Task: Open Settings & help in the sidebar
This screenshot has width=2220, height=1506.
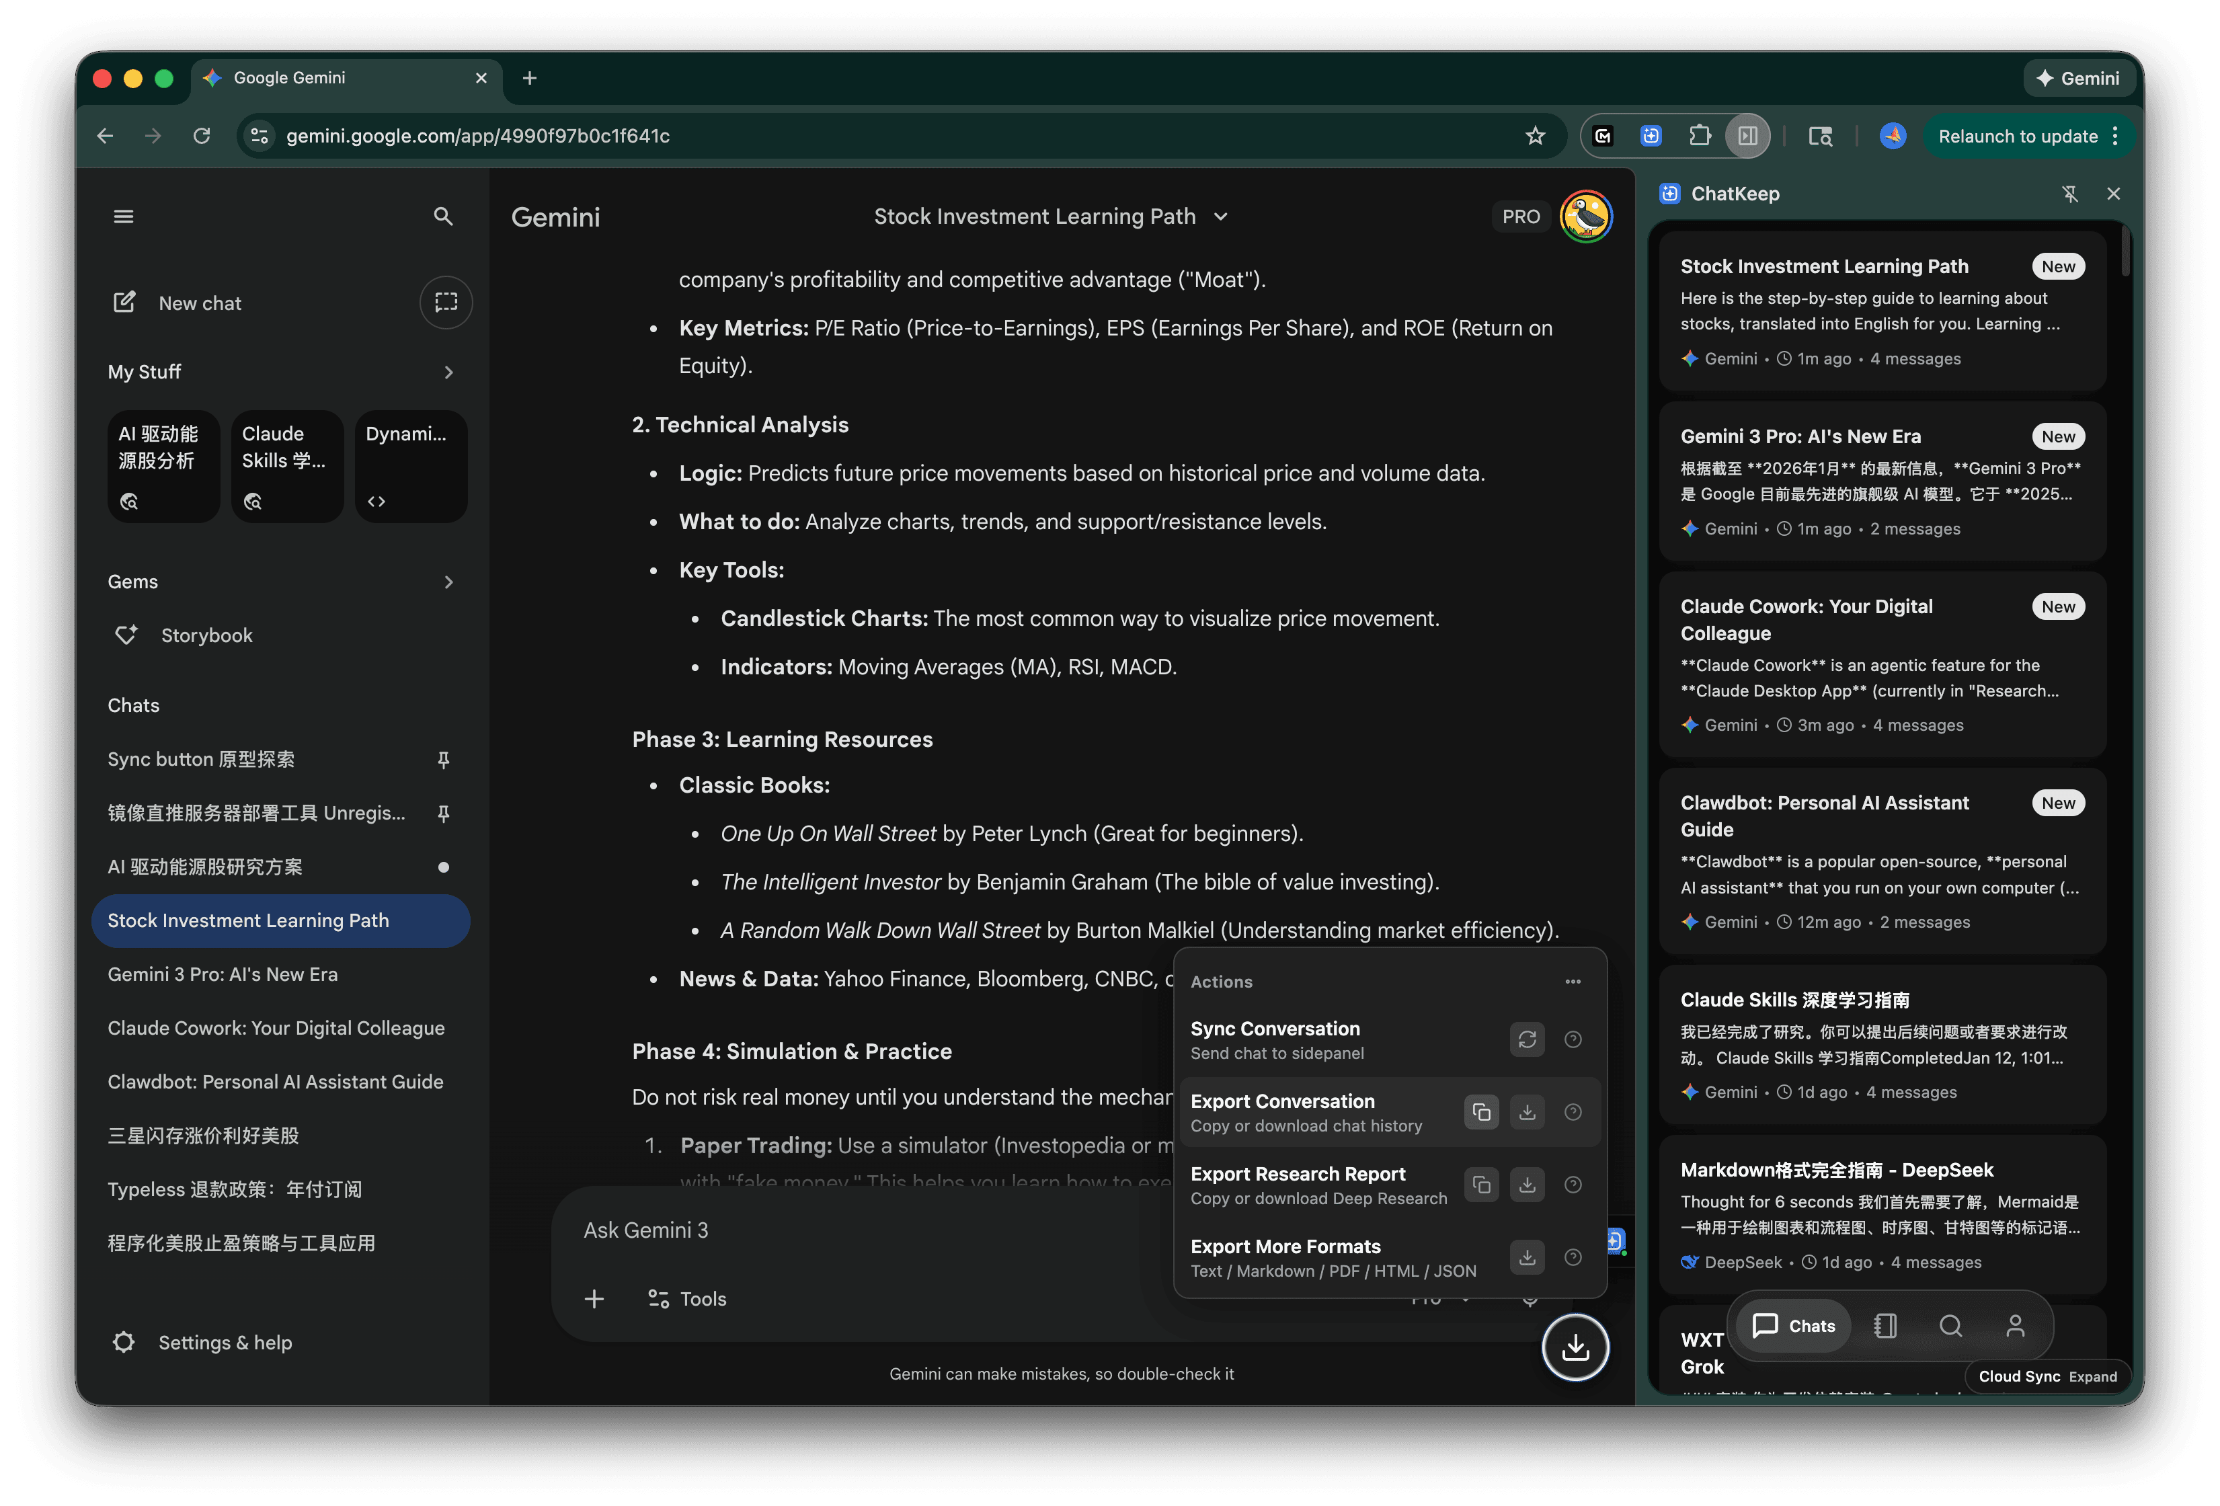Action: pyautogui.click(x=225, y=1342)
